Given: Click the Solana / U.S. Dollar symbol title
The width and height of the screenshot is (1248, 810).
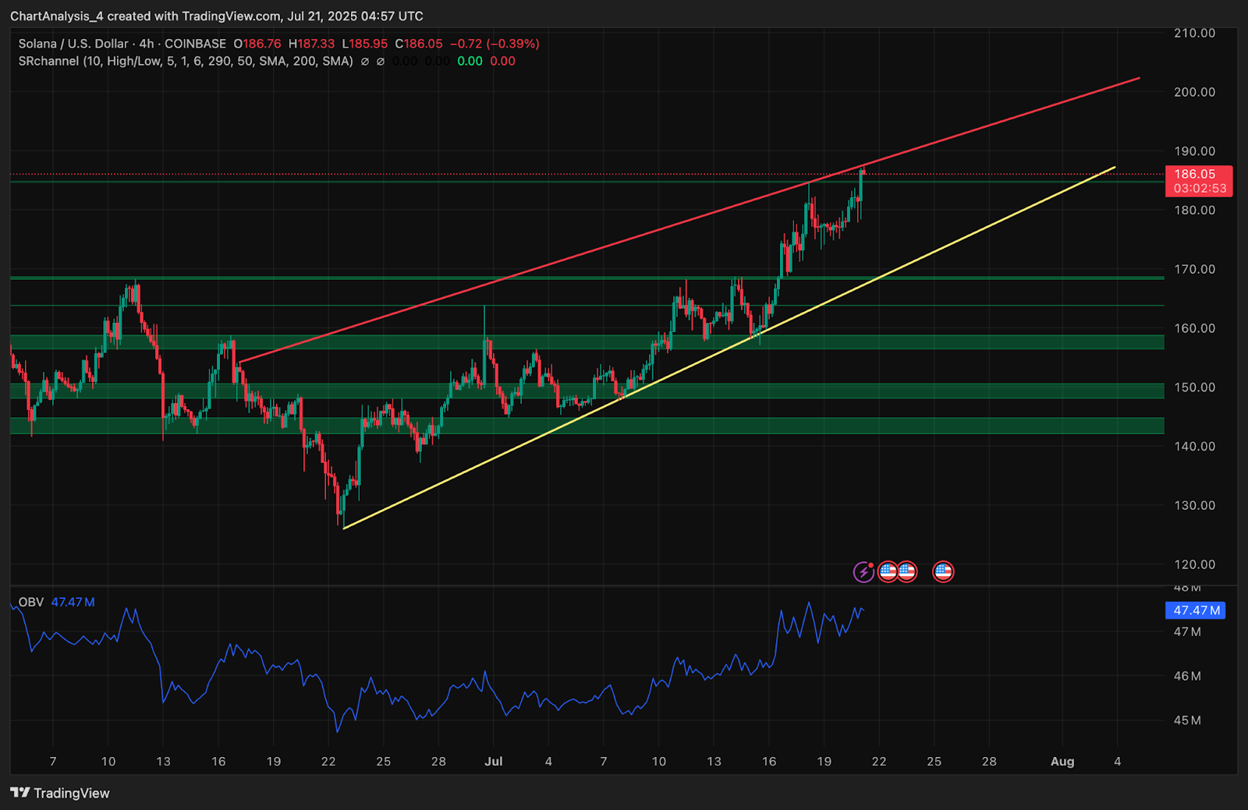Looking at the screenshot, I should [73, 44].
